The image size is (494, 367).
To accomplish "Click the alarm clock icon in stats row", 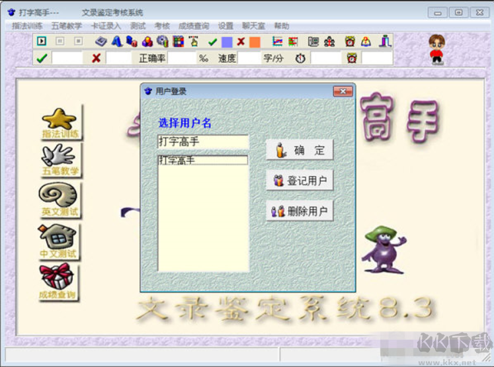I will pos(352,58).
